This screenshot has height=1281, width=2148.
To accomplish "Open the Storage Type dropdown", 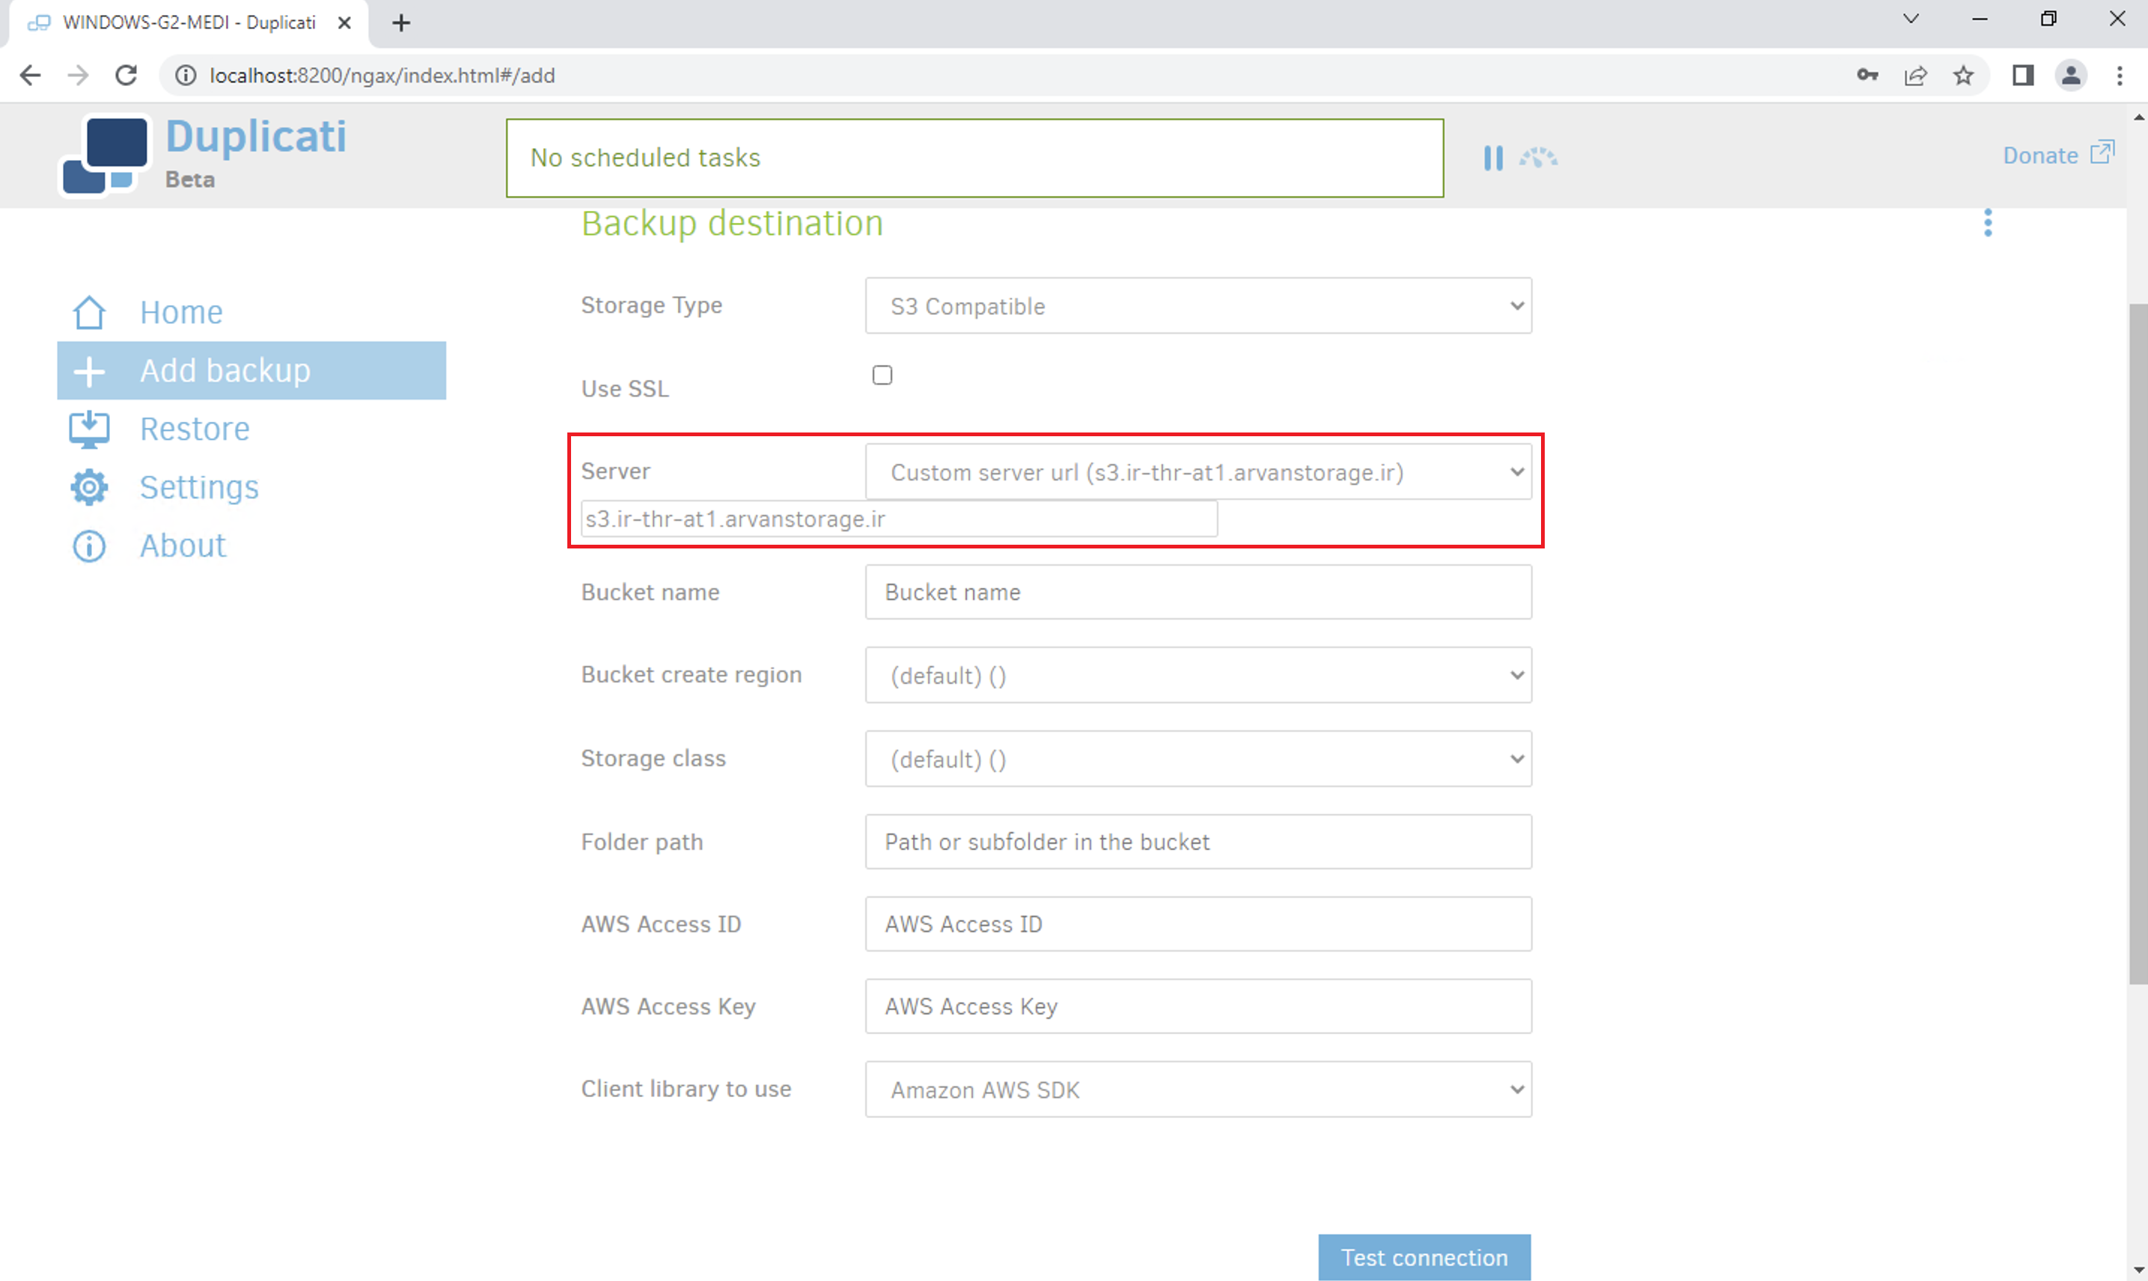I will click(x=1197, y=305).
